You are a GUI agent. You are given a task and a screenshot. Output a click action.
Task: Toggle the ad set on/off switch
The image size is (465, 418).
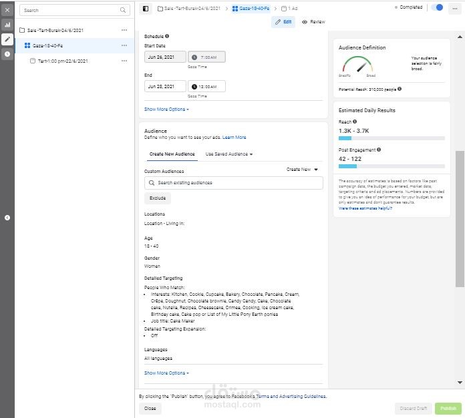click(x=438, y=7)
